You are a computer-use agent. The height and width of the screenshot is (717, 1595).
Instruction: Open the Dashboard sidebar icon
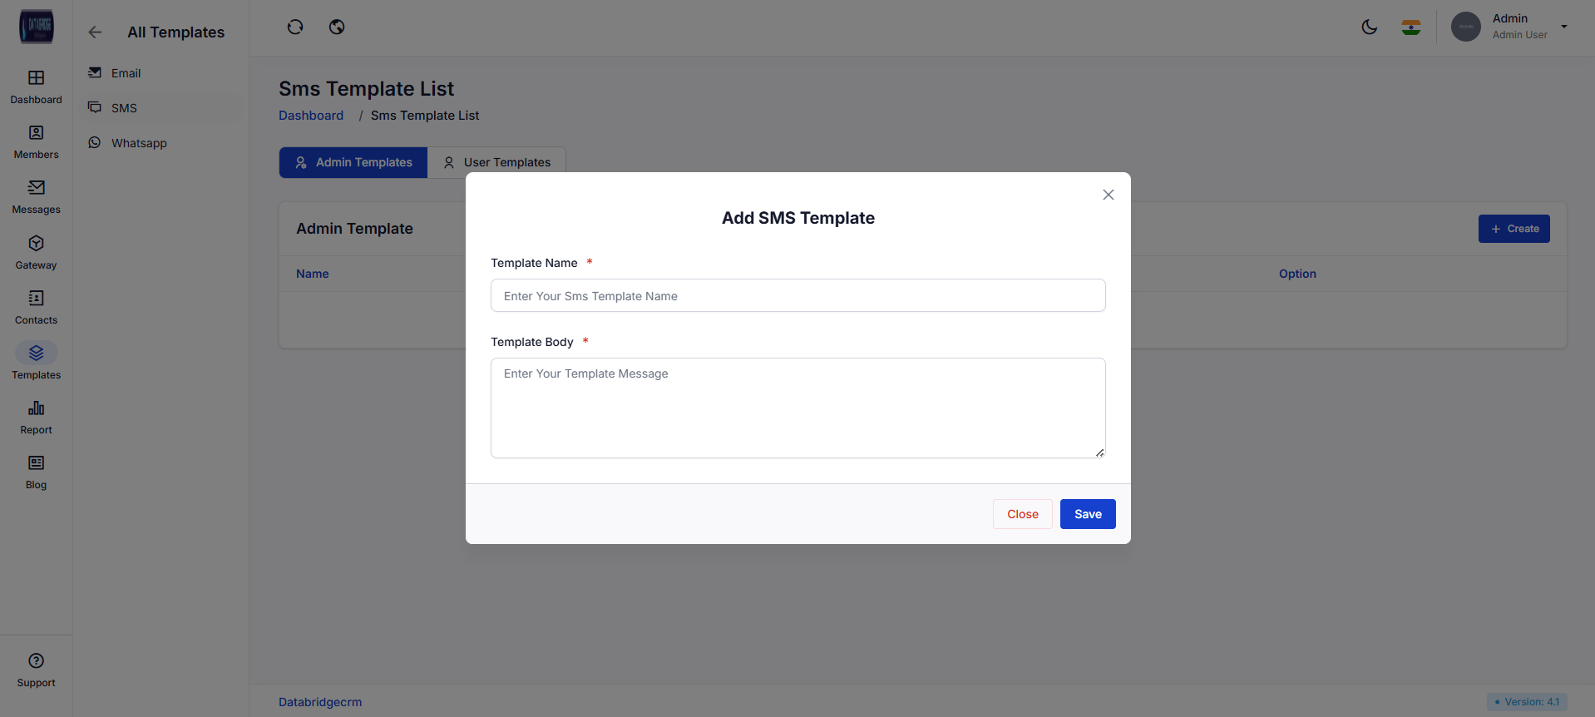(x=36, y=78)
